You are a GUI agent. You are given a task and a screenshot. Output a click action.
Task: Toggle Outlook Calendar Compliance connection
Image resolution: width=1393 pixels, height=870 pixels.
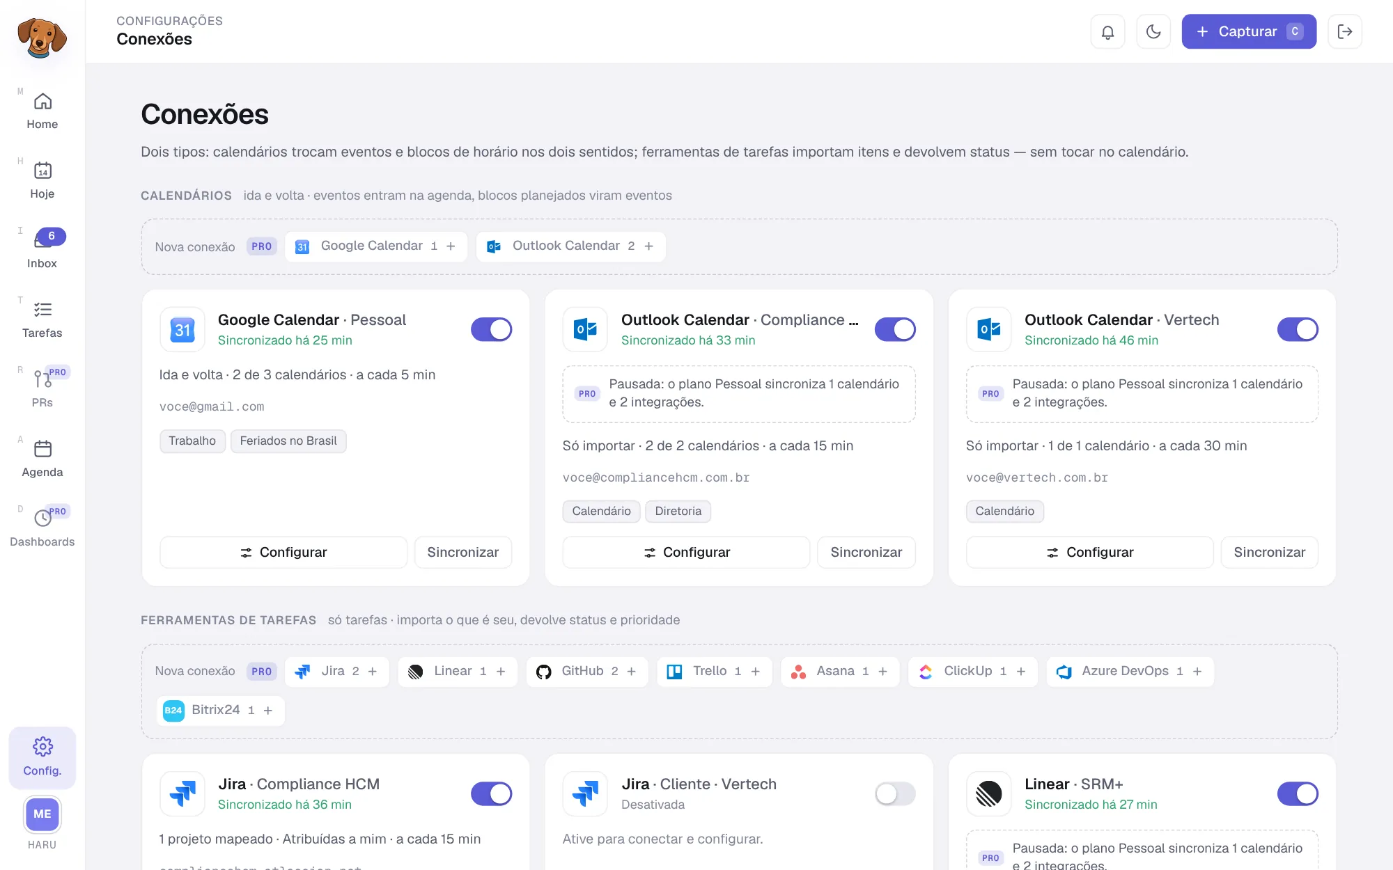click(x=895, y=330)
